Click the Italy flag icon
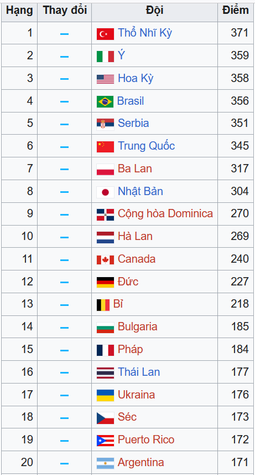The height and width of the screenshot is (475, 255). point(105,57)
